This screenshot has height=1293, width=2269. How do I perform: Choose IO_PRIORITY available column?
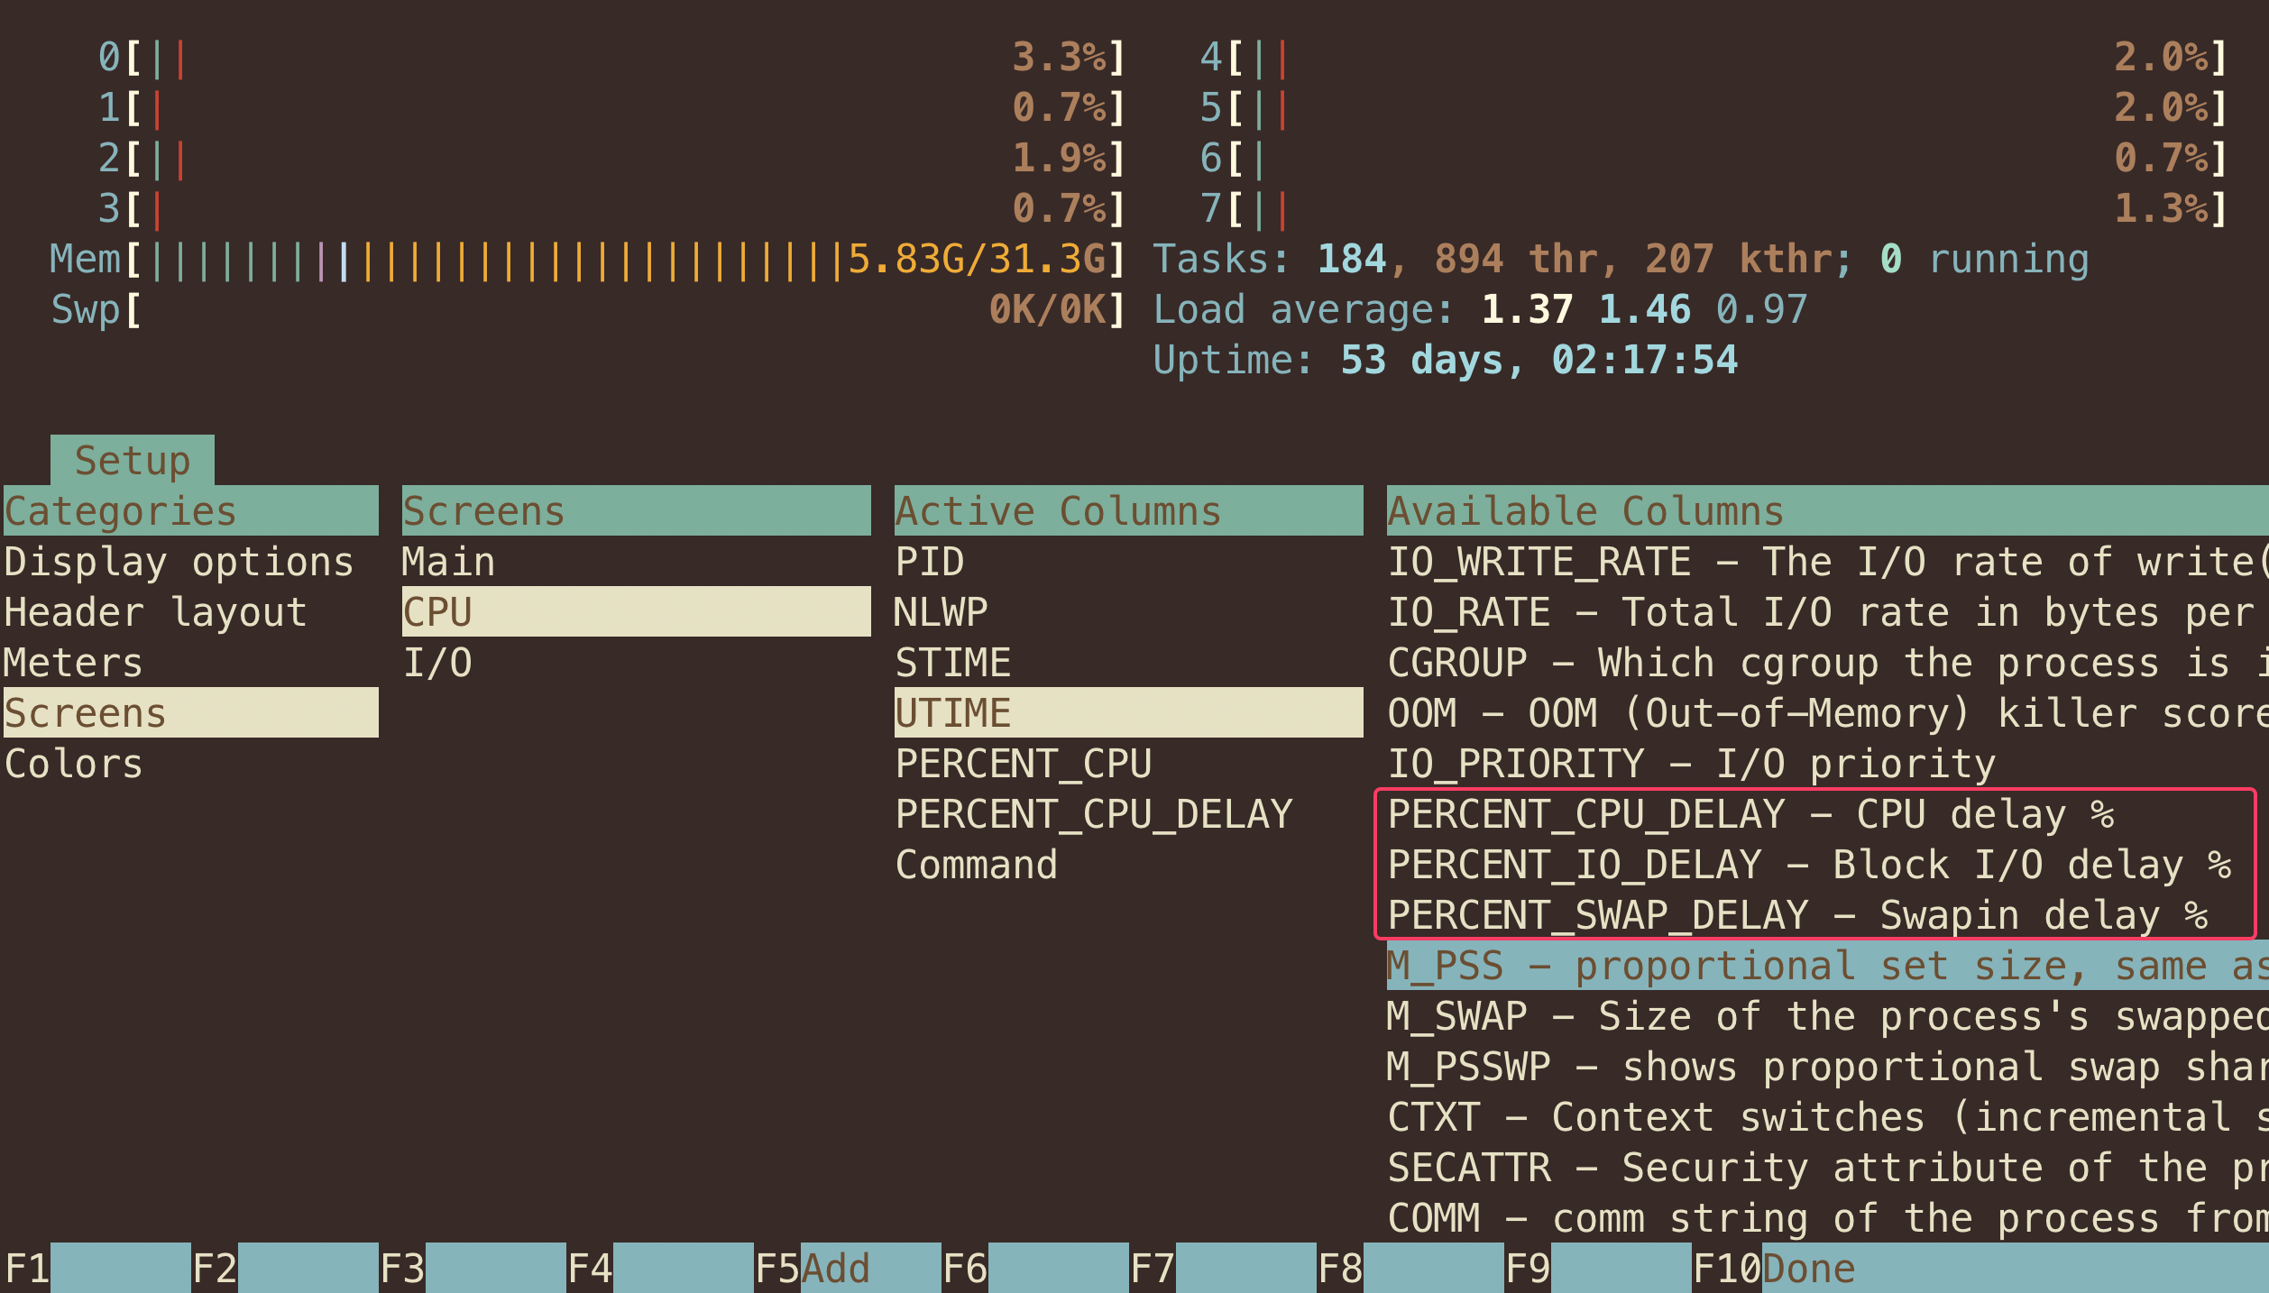[1827, 764]
